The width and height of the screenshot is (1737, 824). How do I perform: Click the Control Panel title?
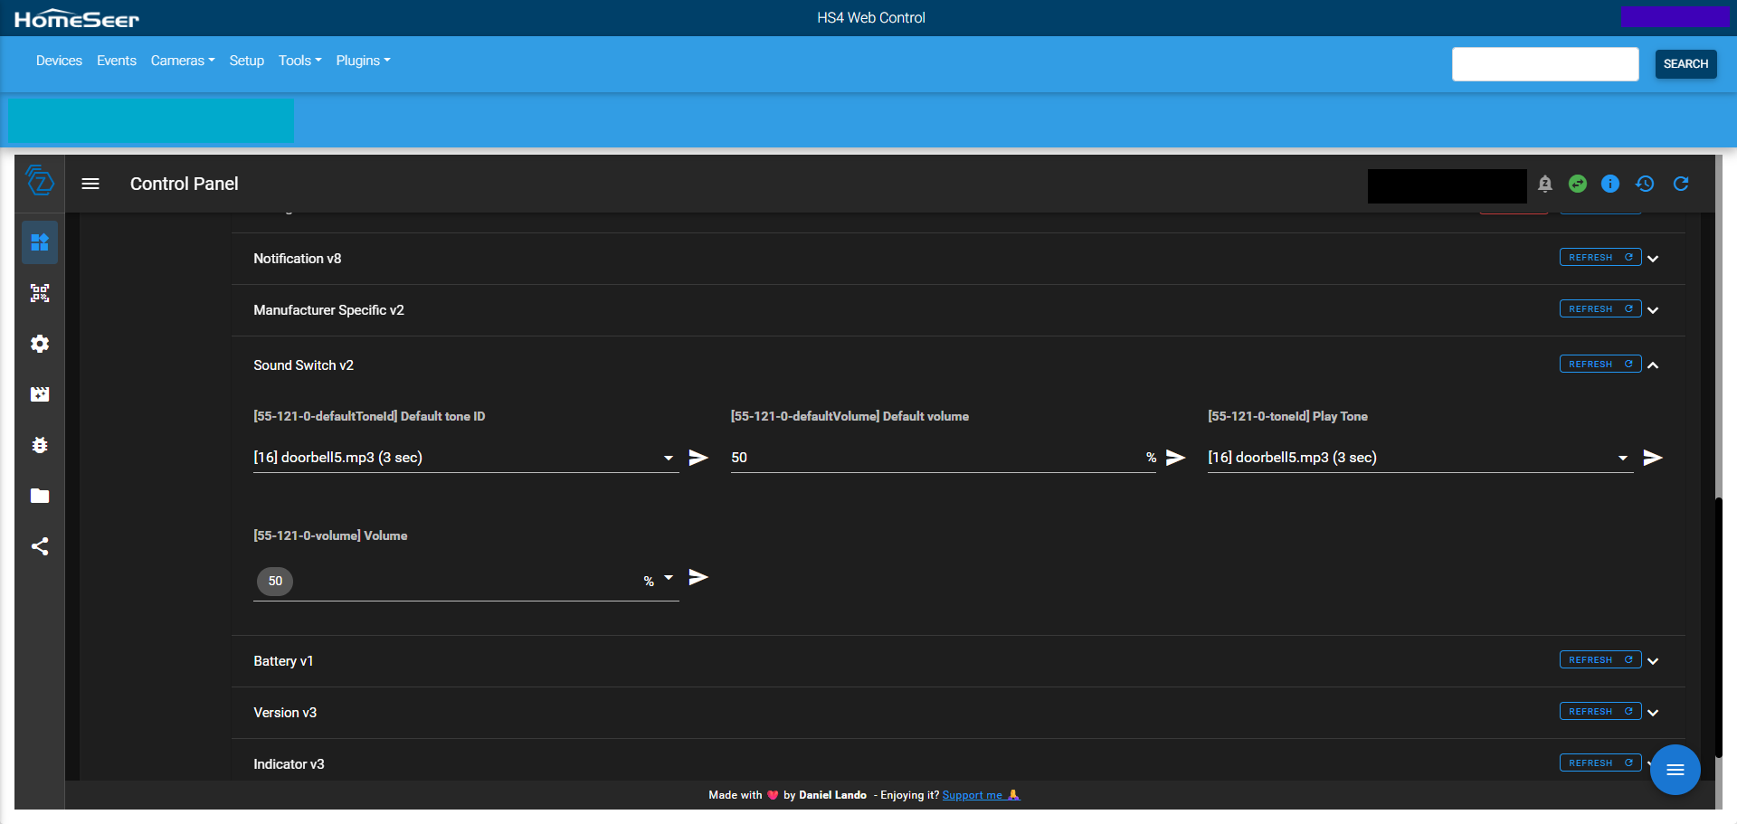tap(185, 184)
